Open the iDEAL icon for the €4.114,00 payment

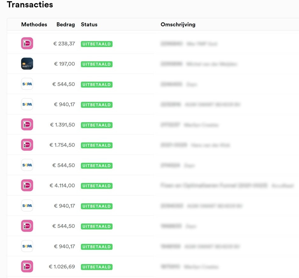click(x=27, y=185)
